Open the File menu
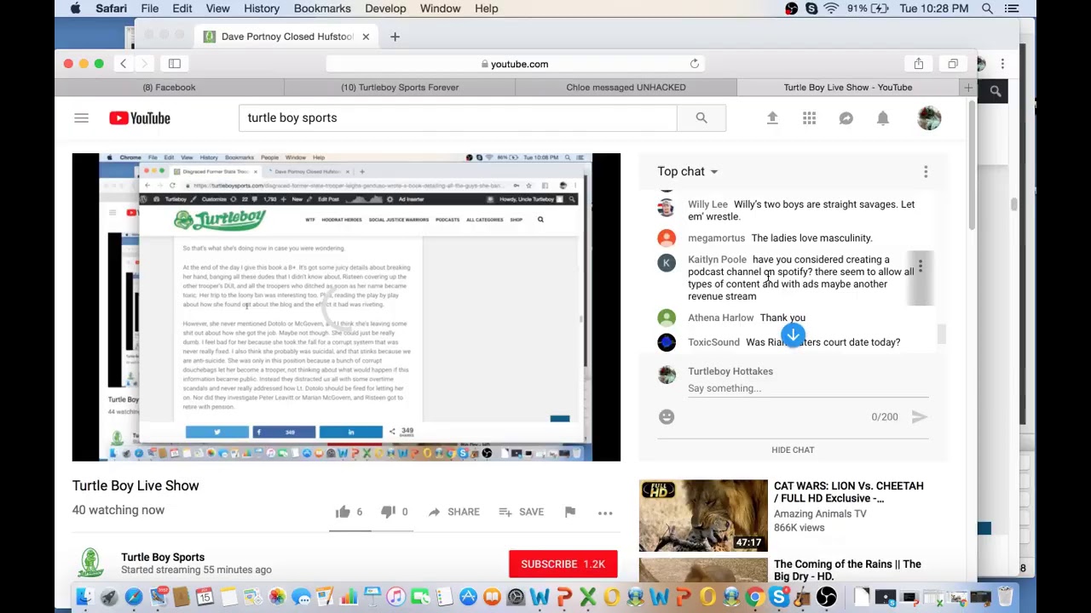Viewport: 1091px width, 613px height. coord(149,9)
